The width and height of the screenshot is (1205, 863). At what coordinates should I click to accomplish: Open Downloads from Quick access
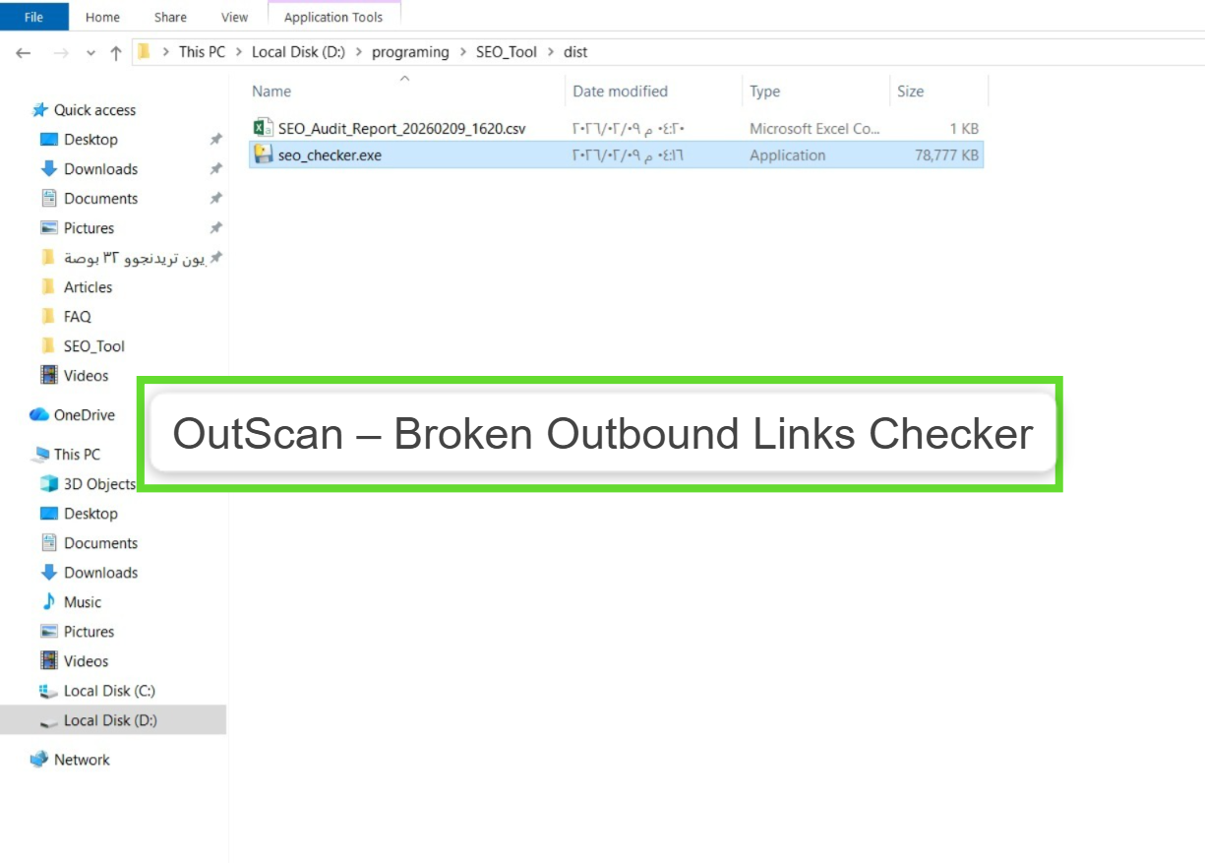pos(98,168)
